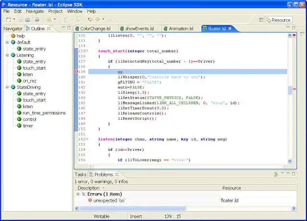Click the Problems scroll right arrow

(294, 208)
